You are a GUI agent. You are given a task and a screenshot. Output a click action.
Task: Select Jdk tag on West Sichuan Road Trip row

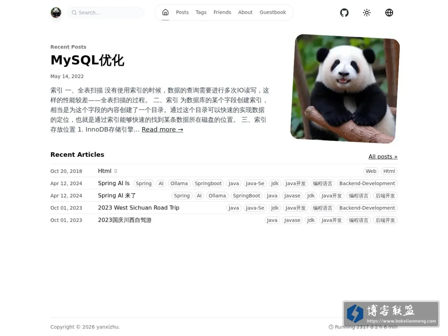coord(275,208)
